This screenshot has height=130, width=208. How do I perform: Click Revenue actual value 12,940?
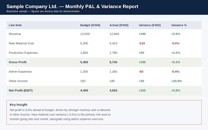[x=114, y=34]
